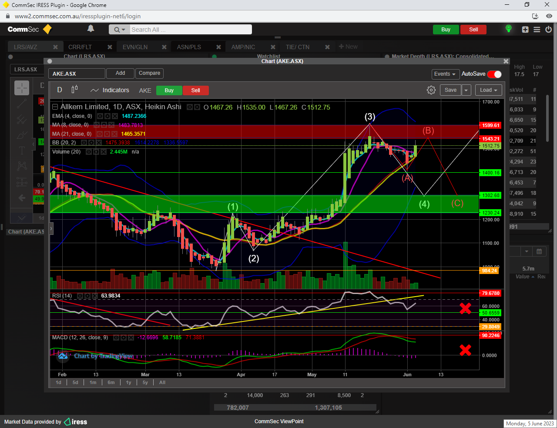Open settings gear for RSI indicator

tap(87, 296)
